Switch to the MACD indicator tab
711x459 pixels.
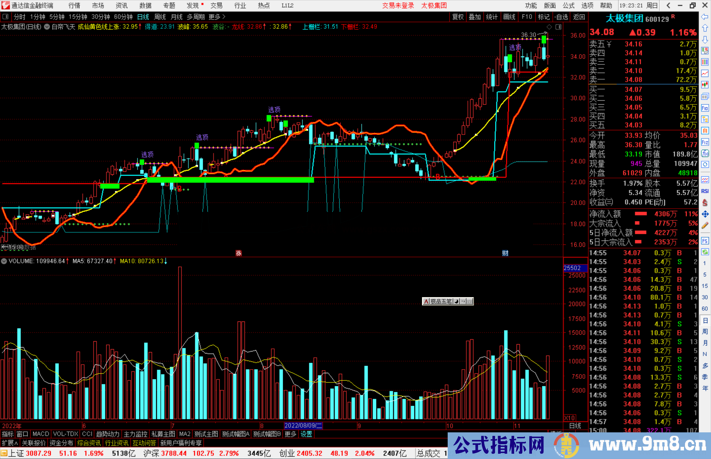click(40, 434)
